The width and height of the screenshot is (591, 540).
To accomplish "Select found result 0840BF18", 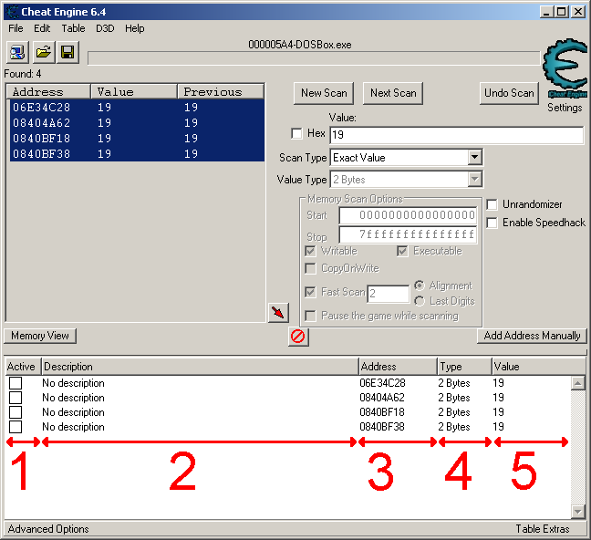I will tap(137, 139).
